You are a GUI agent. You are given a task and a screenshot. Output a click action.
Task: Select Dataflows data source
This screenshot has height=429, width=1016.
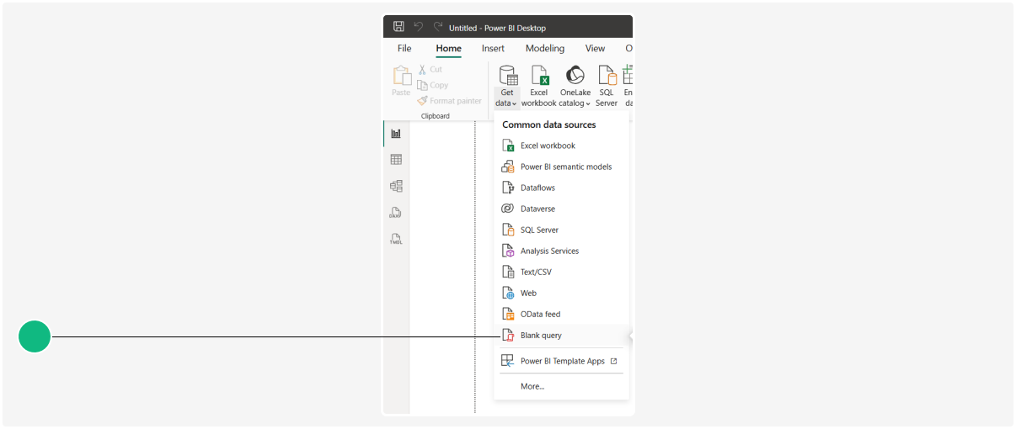pos(561,188)
